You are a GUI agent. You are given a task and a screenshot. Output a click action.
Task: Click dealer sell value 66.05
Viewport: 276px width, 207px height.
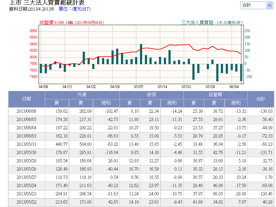click(x=218, y=194)
